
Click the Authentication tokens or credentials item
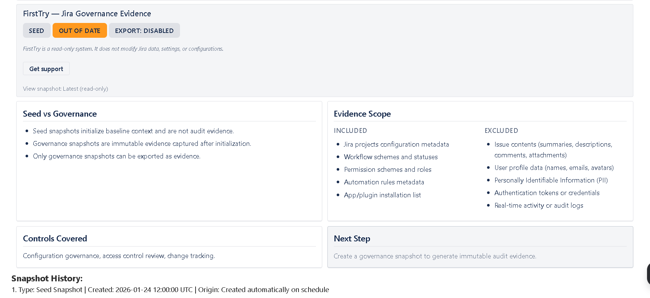547,192
